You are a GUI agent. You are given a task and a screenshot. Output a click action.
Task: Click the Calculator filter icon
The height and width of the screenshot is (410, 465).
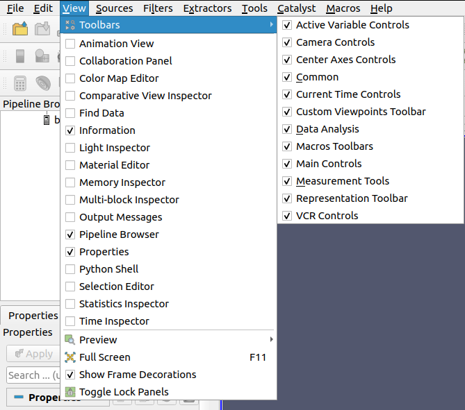[x=20, y=83]
